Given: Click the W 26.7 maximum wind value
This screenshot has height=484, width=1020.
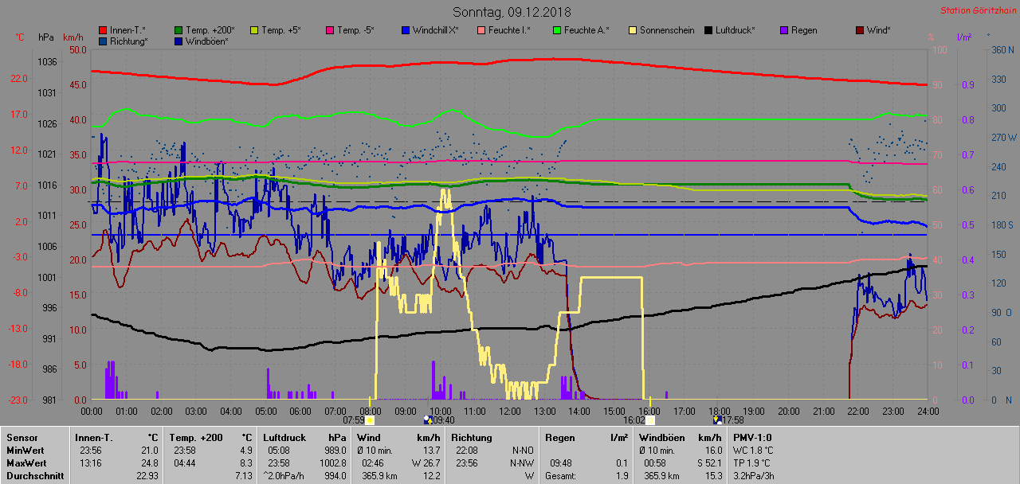Looking at the screenshot, I should pyautogui.click(x=426, y=463).
